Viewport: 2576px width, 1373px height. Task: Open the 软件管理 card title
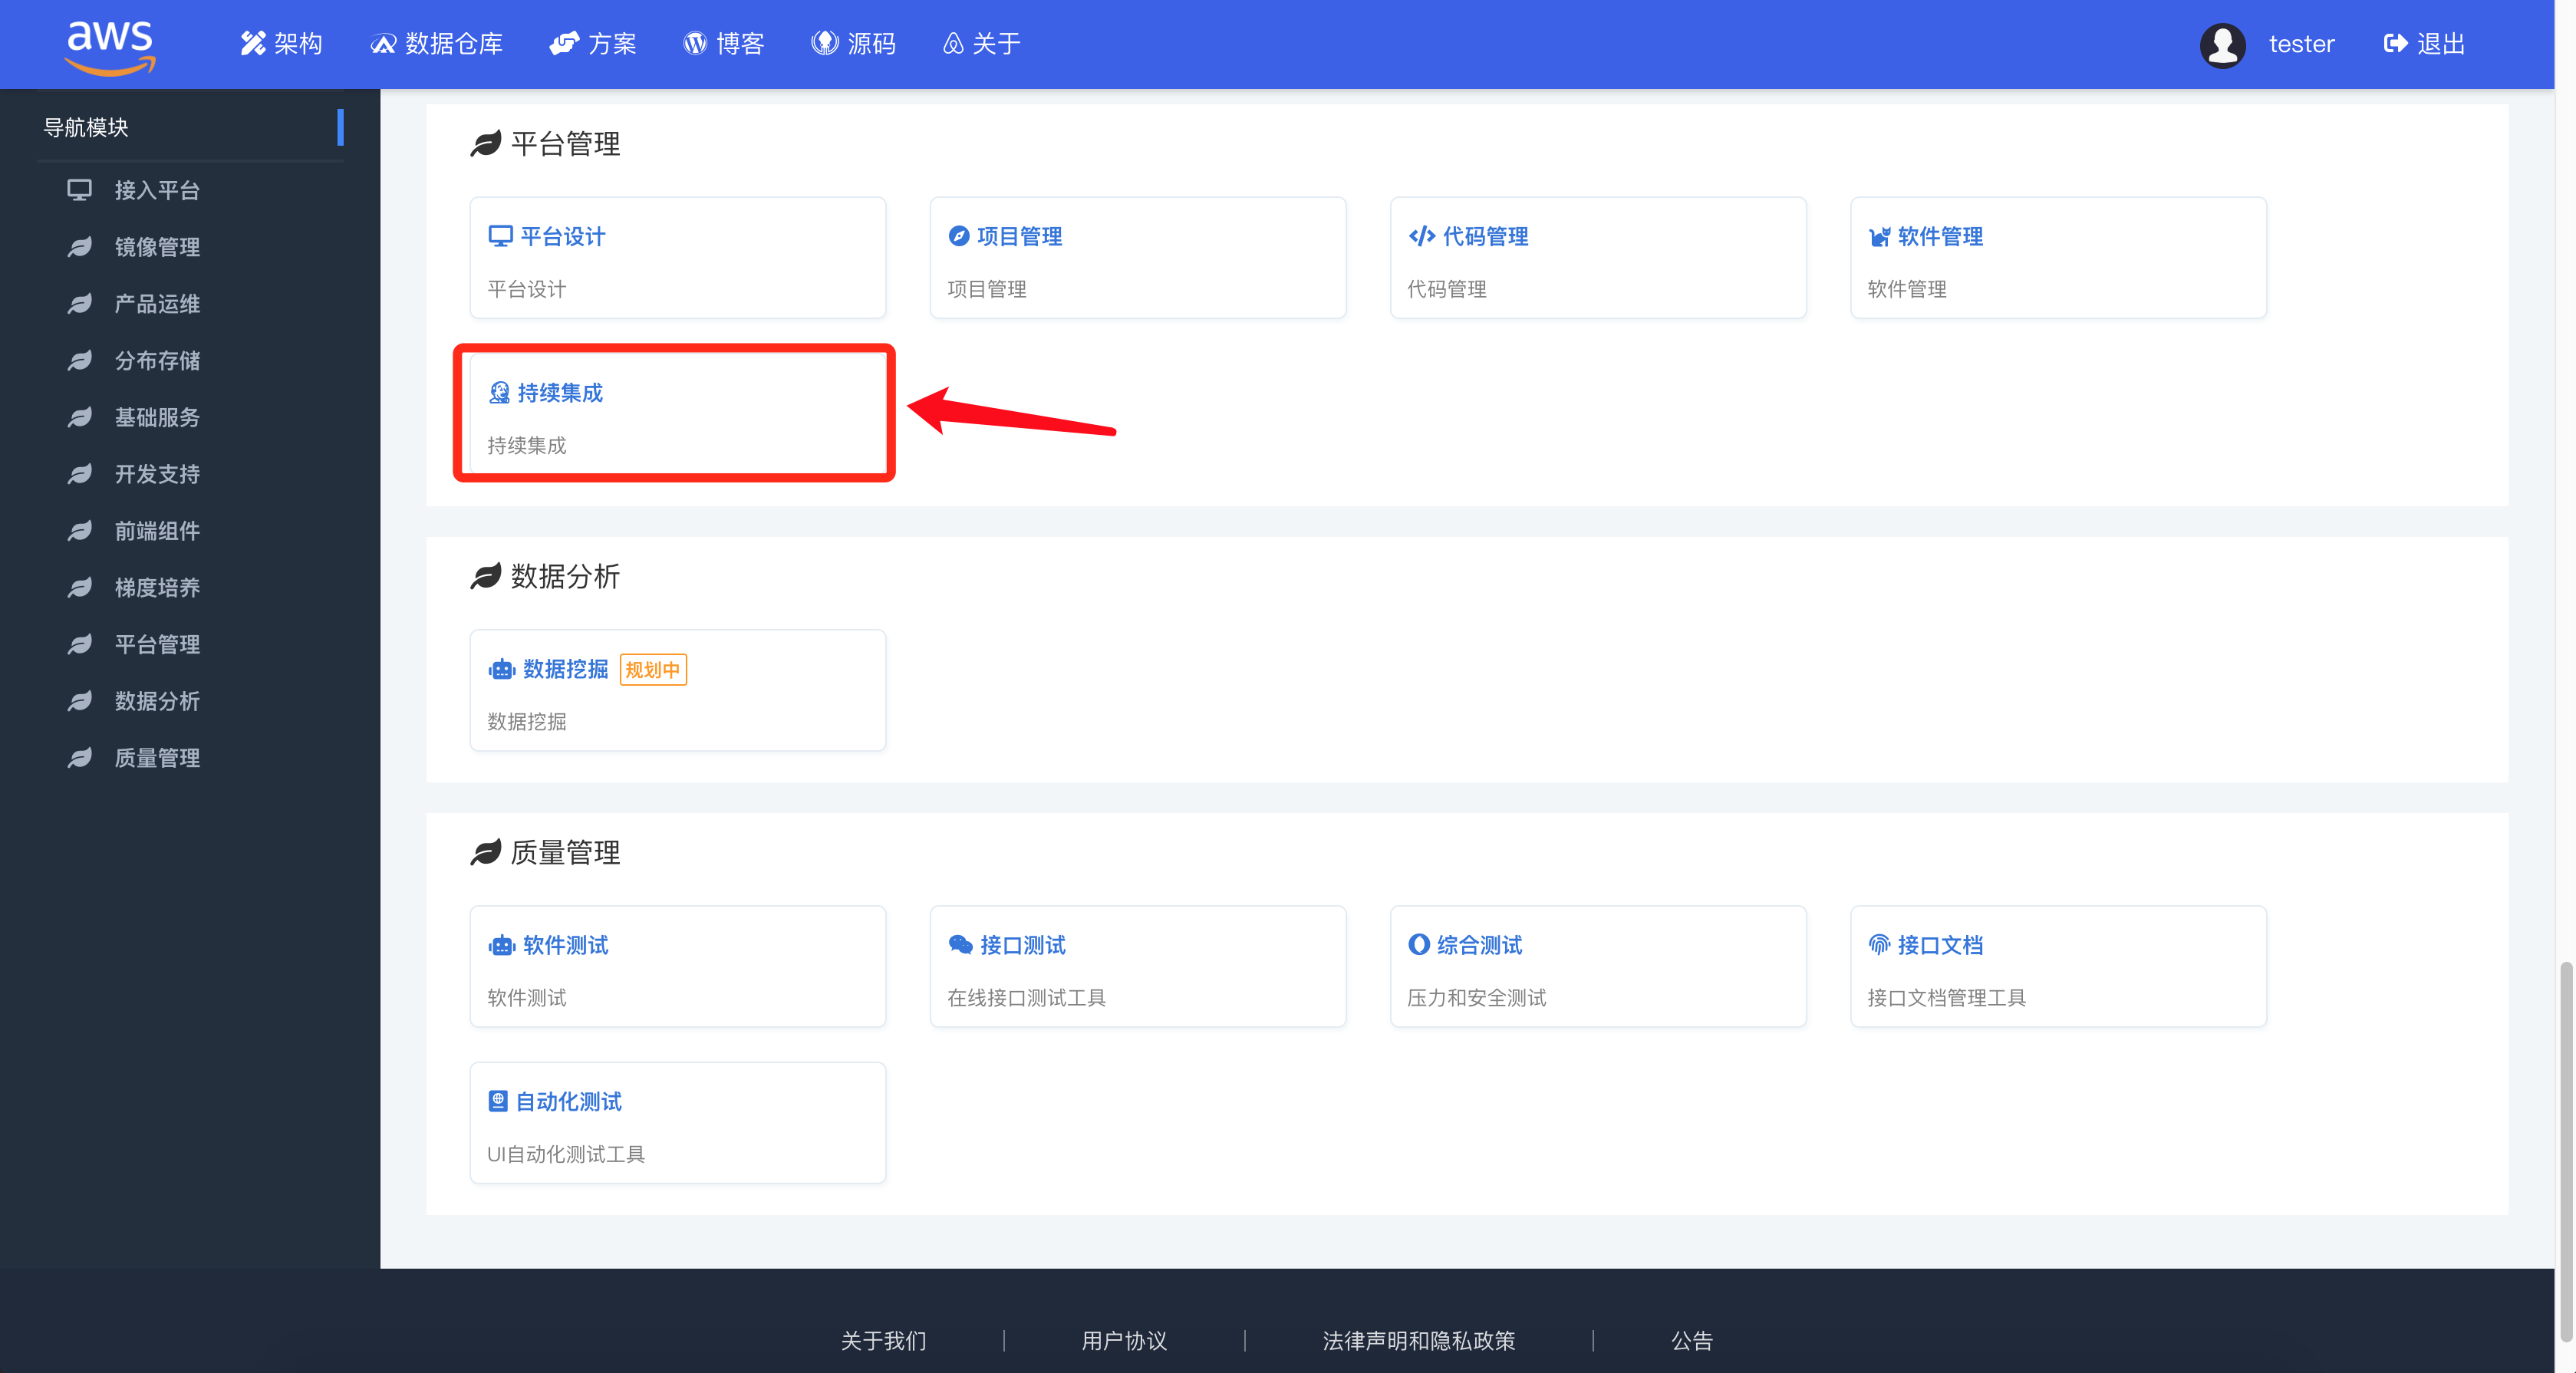pos(1940,237)
